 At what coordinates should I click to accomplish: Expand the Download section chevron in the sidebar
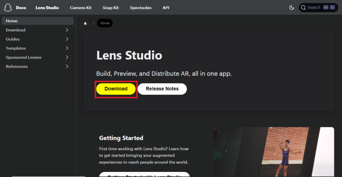(x=67, y=30)
